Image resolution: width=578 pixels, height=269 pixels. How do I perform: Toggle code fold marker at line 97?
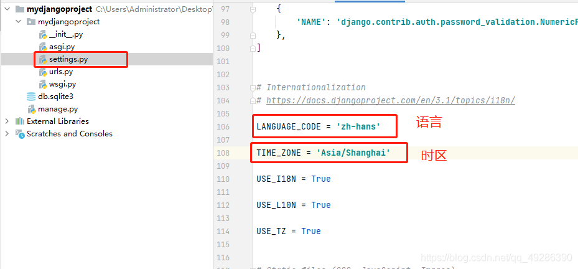coord(253,10)
